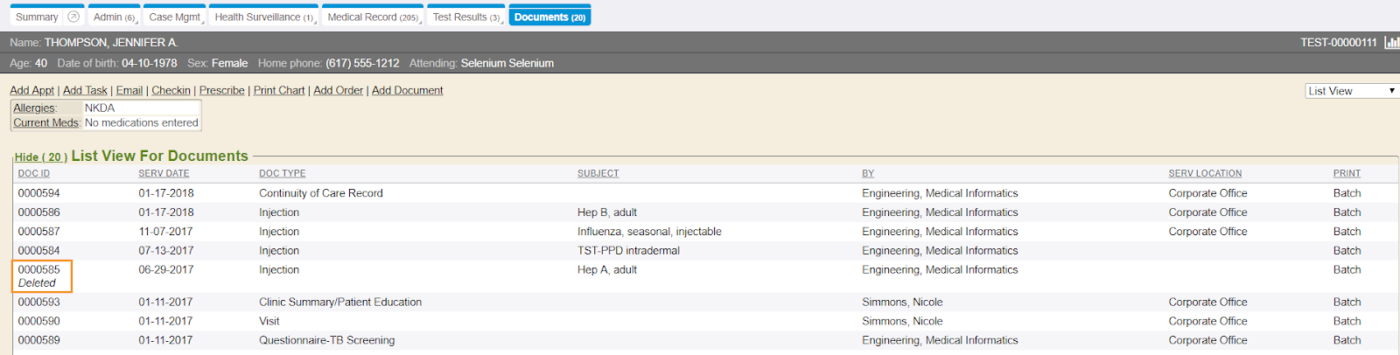
Task: Click Batch for Continuity of Care Record
Action: pos(1347,193)
